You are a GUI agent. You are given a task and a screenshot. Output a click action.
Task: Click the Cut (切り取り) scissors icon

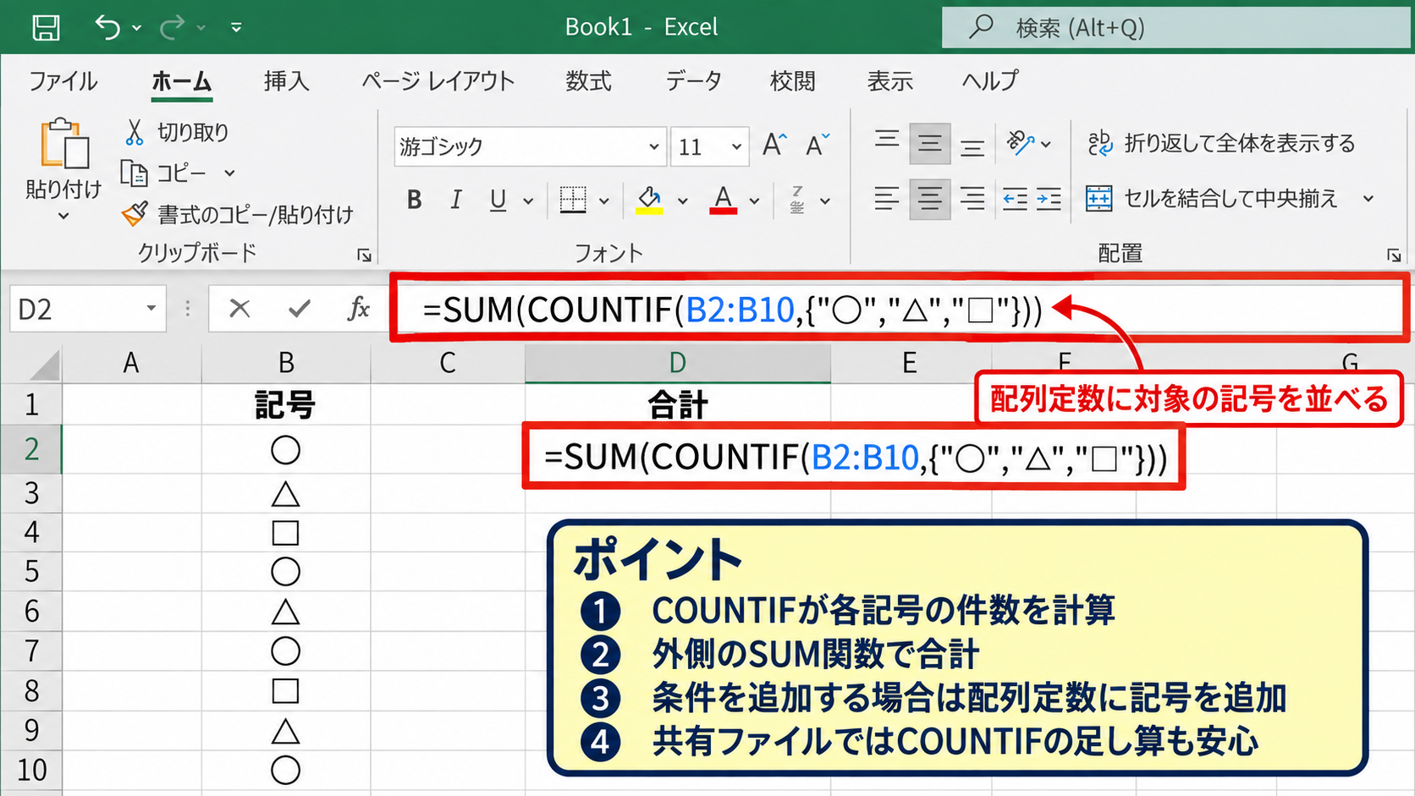tap(135, 132)
